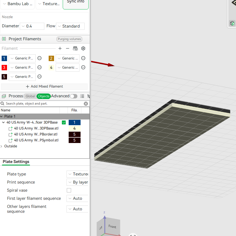Clear the object search field
The width and height of the screenshot is (236, 236).
pos(86,104)
